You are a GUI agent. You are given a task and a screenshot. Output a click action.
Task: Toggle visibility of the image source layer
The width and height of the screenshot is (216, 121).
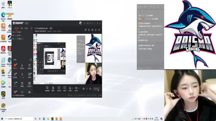pos(13,35)
